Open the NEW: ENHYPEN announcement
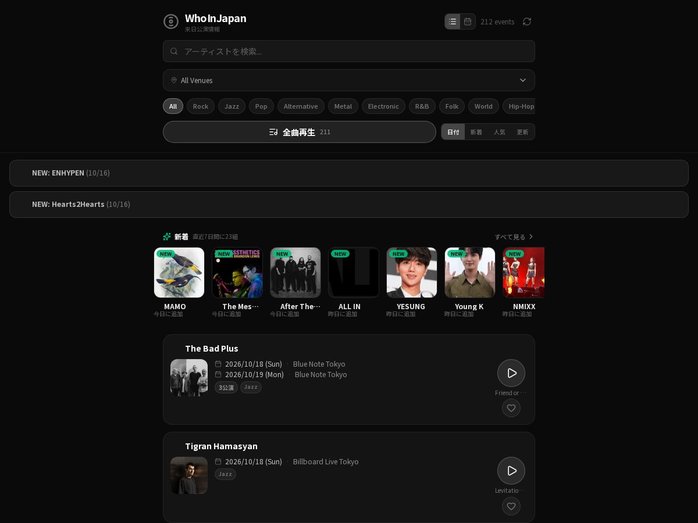The image size is (698, 523). (x=349, y=173)
